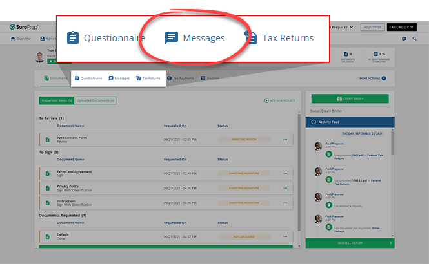429x264 pixels.
Task: Switch to the Invoices tab
Action: [210, 79]
